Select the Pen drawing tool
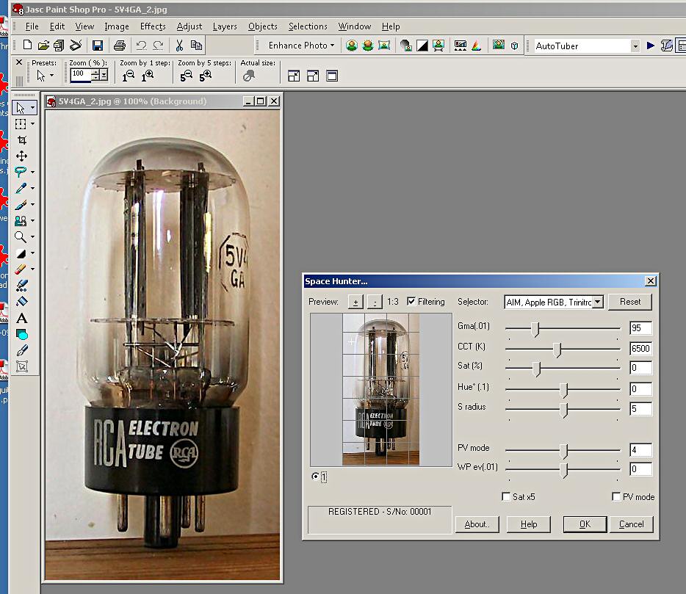The width and height of the screenshot is (686, 594). click(x=22, y=350)
